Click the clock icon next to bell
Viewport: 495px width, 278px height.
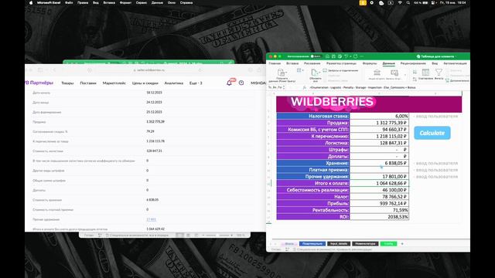[241, 83]
